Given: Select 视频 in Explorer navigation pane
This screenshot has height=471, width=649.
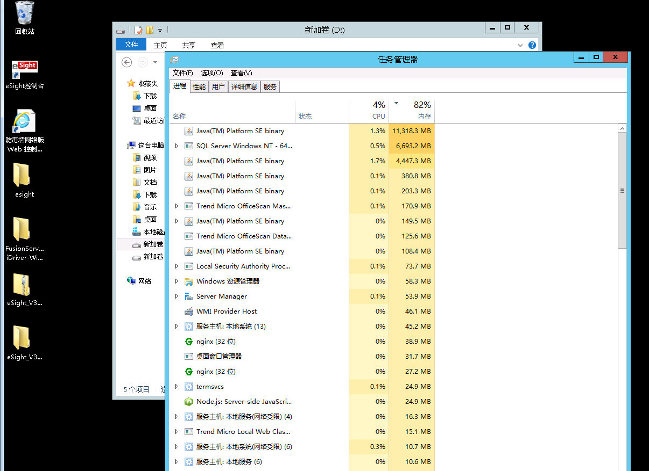Looking at the screenshot, I should coord(145,157).
